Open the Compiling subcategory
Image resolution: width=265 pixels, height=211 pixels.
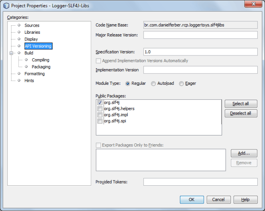click(41, 60)
